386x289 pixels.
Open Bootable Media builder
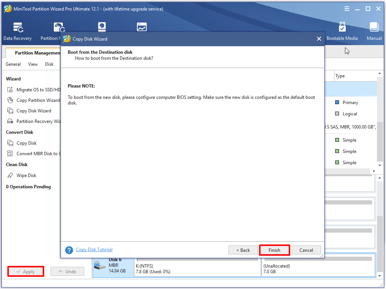pos(342,31)
